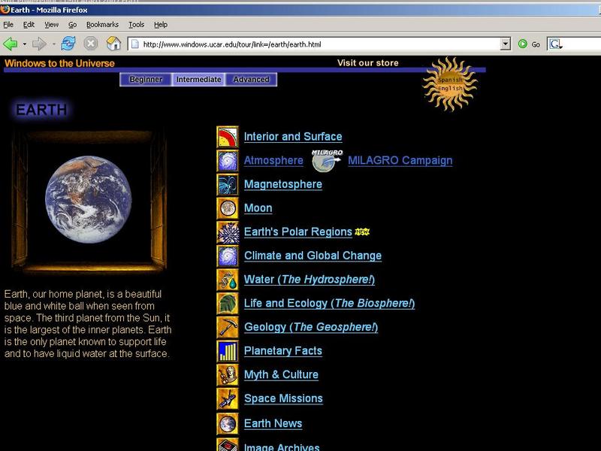Click the Firefox logo in title bar

click(x=5, y=10)
